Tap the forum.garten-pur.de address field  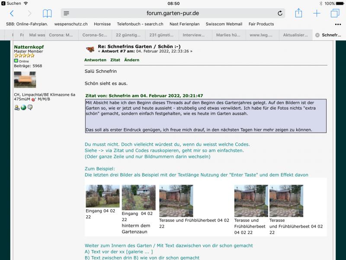point(173,13)
